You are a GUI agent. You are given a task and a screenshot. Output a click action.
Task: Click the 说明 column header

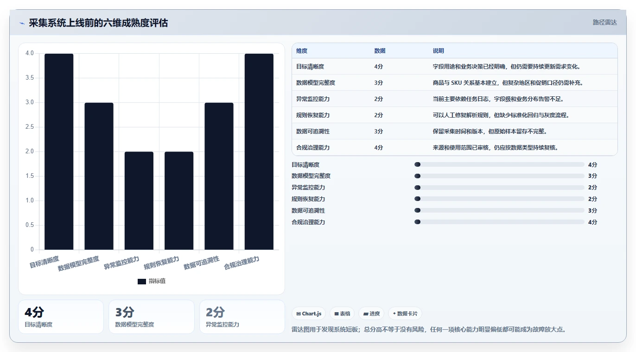point(439,50)
